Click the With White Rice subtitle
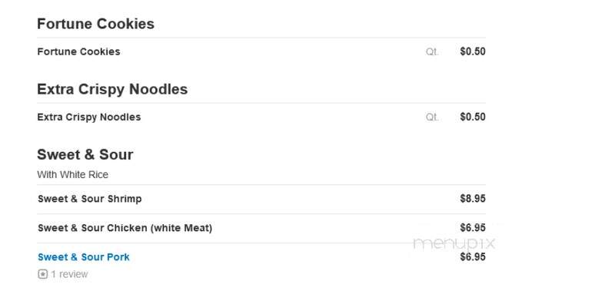 (72, 174)
